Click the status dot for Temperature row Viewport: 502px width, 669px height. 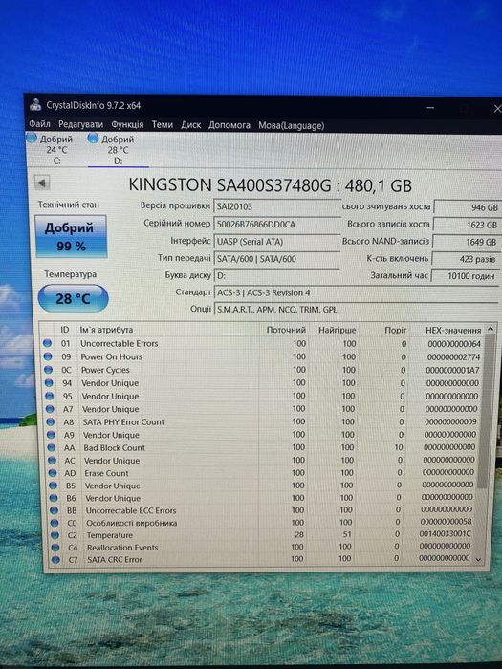point(55,535)
